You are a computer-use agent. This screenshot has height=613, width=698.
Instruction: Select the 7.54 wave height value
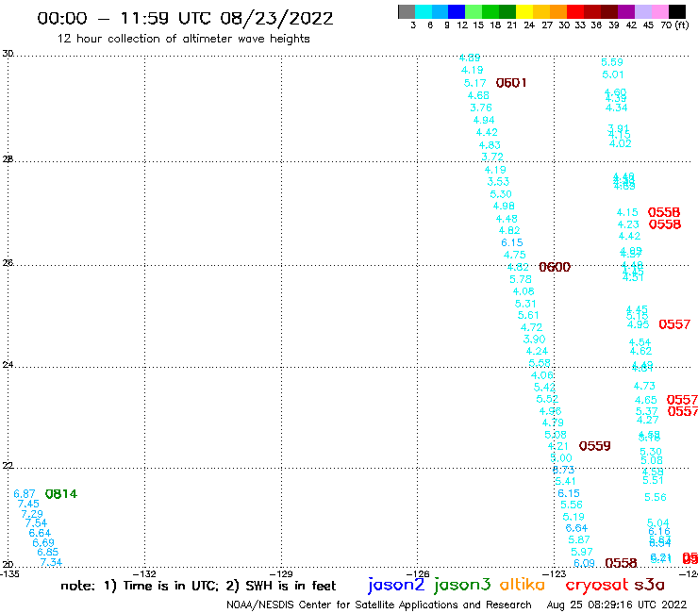tap(36, 523)
